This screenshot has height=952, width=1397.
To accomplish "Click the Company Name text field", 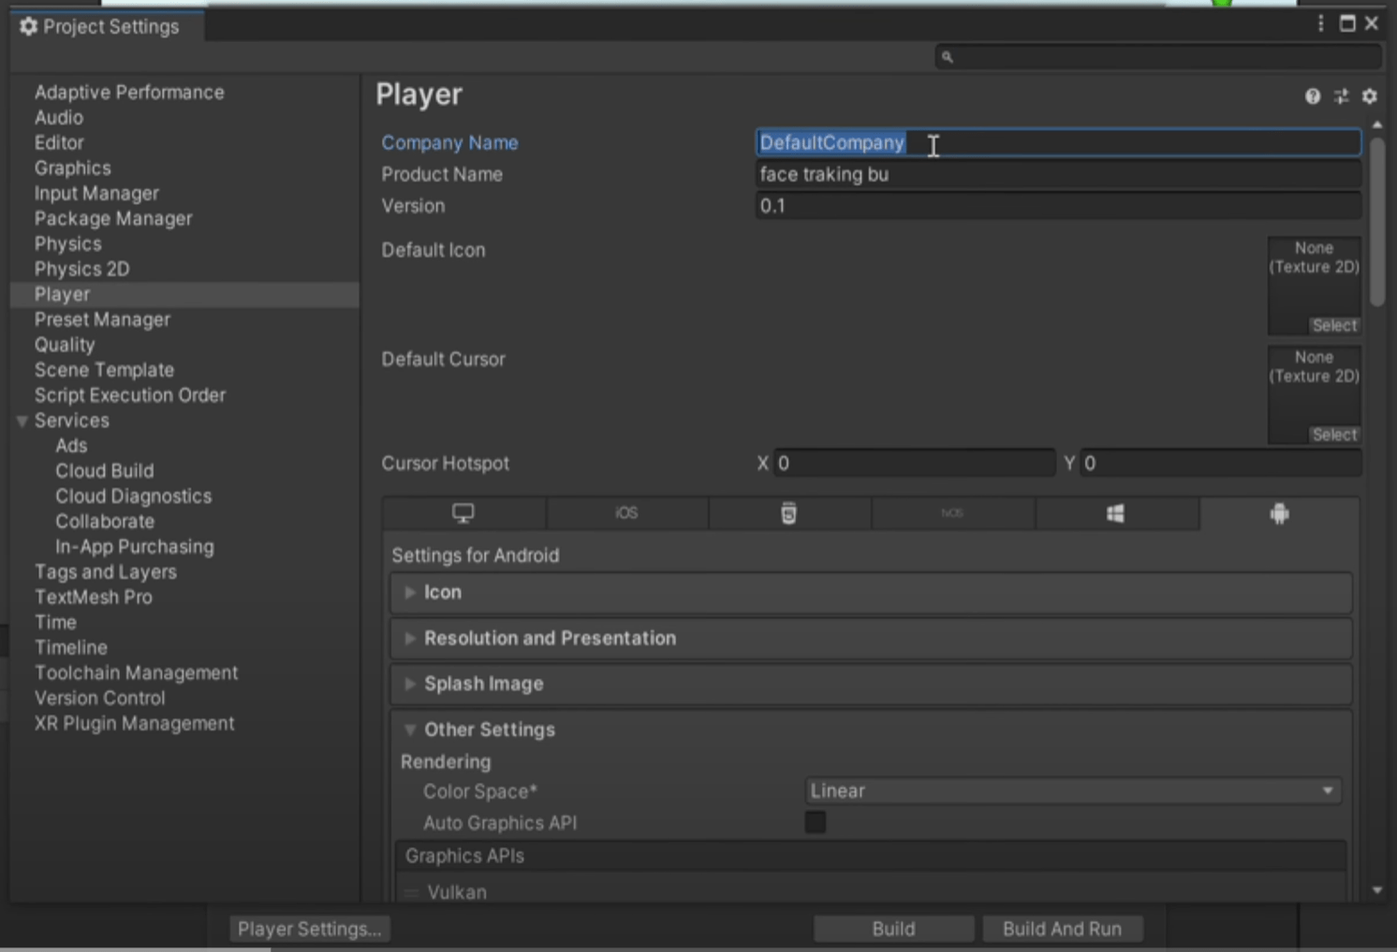I will [1058, 142].
